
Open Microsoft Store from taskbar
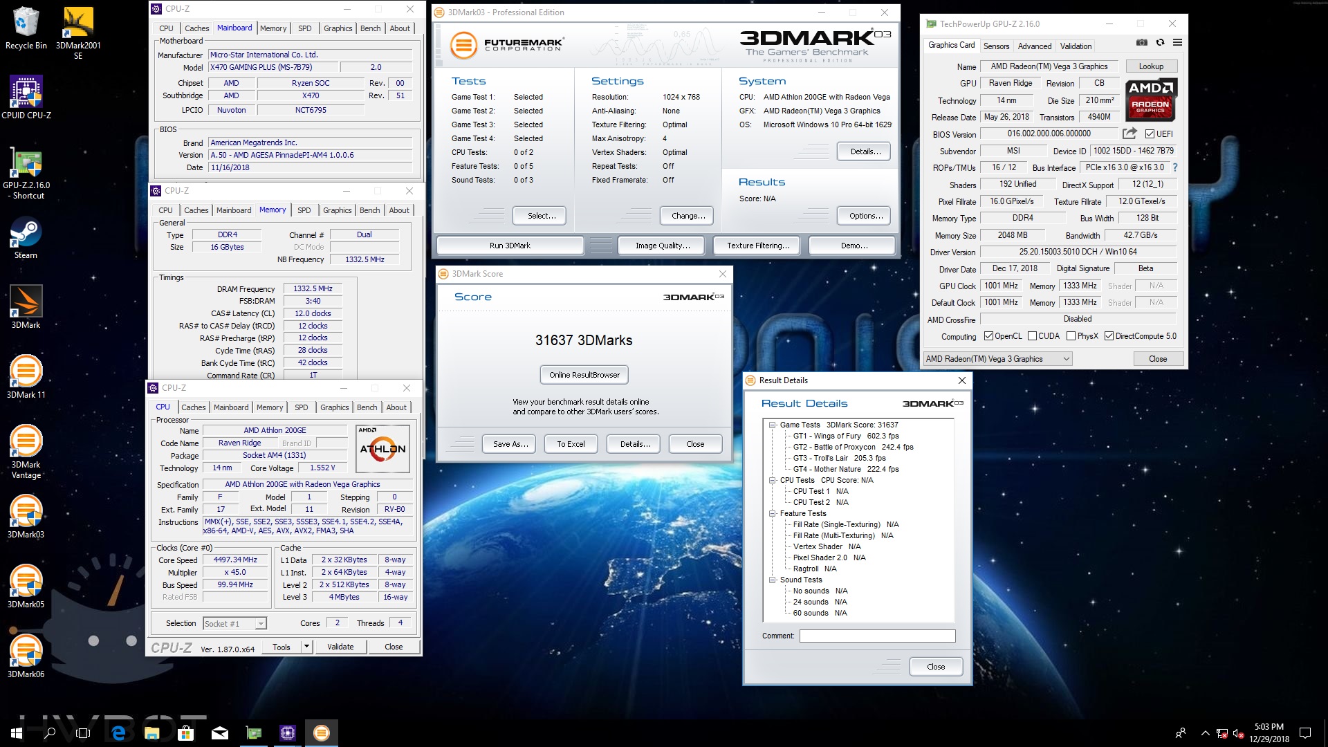click(185, 732)
